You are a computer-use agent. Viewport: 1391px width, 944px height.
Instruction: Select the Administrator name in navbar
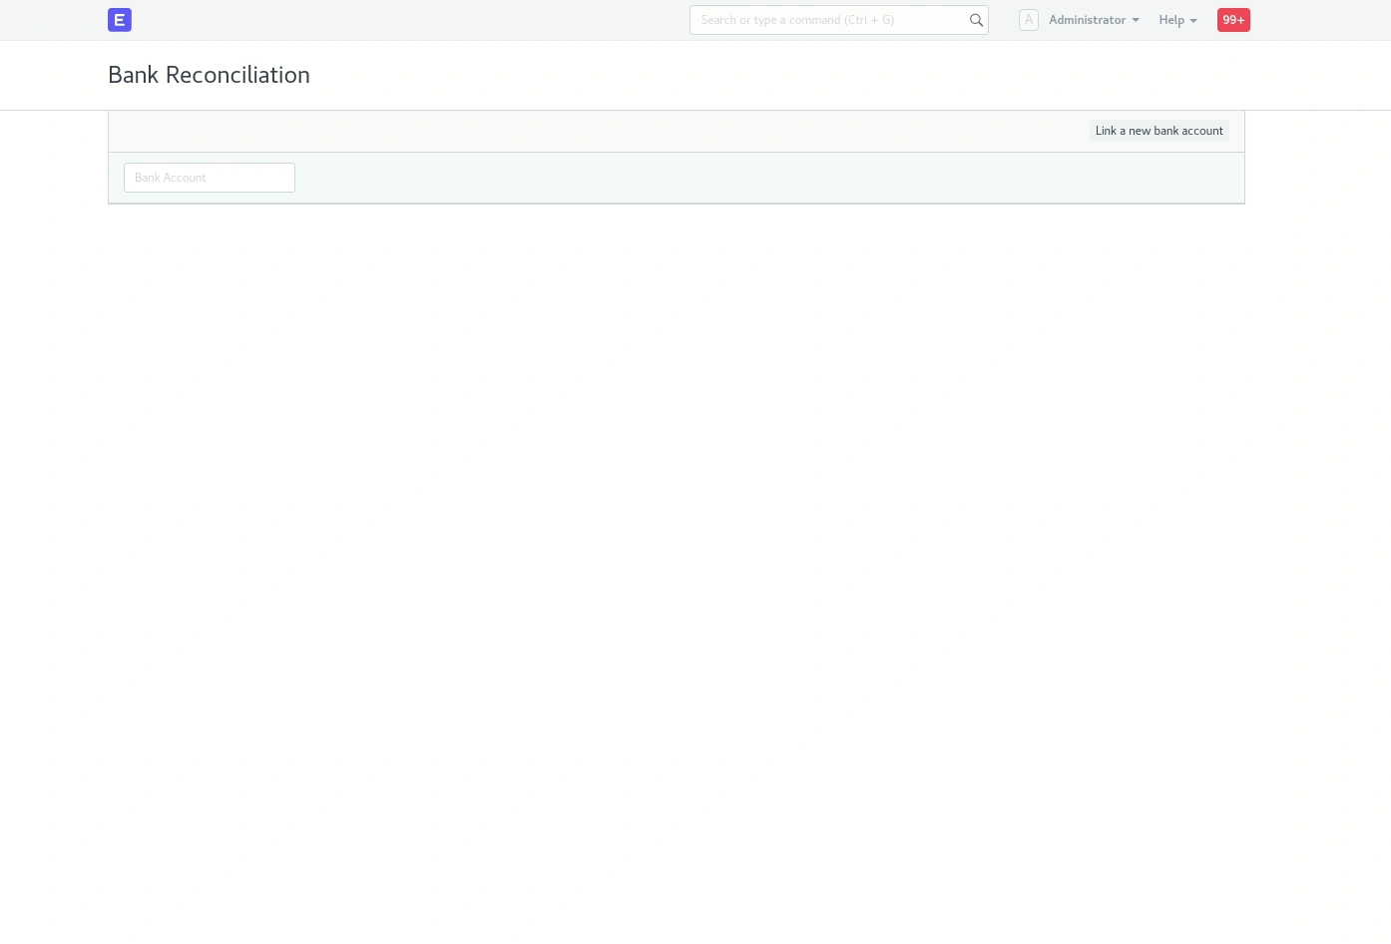(x=1087, y=20)
